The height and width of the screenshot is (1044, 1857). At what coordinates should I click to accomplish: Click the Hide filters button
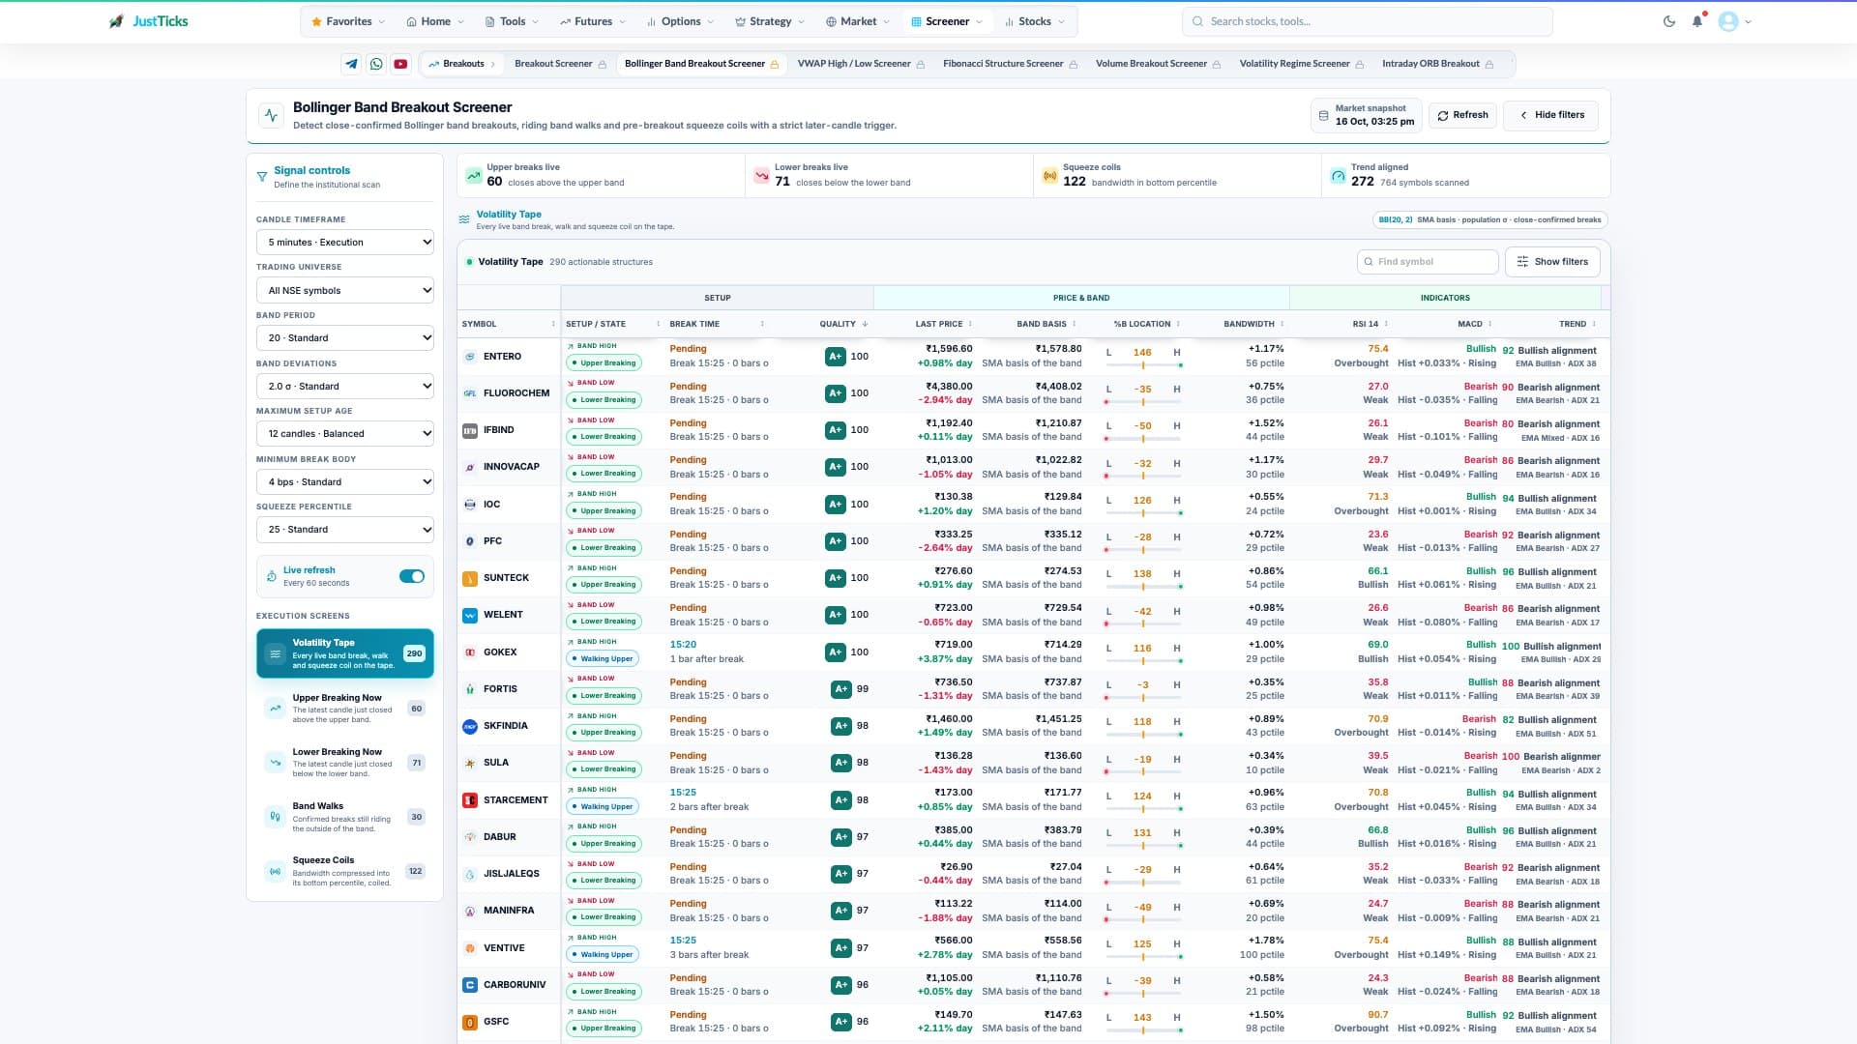tap(1551, 115)
